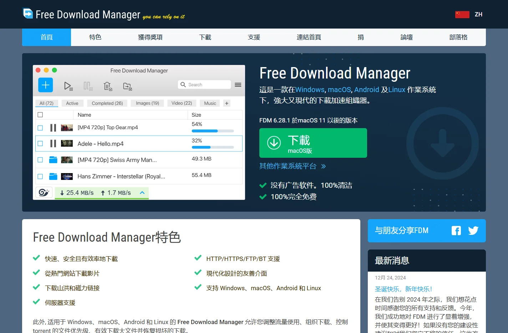Click the Swiss Army Man thumbnail
Image resolution: width=508 pixels, height=333 pixels.
(67, 160)
